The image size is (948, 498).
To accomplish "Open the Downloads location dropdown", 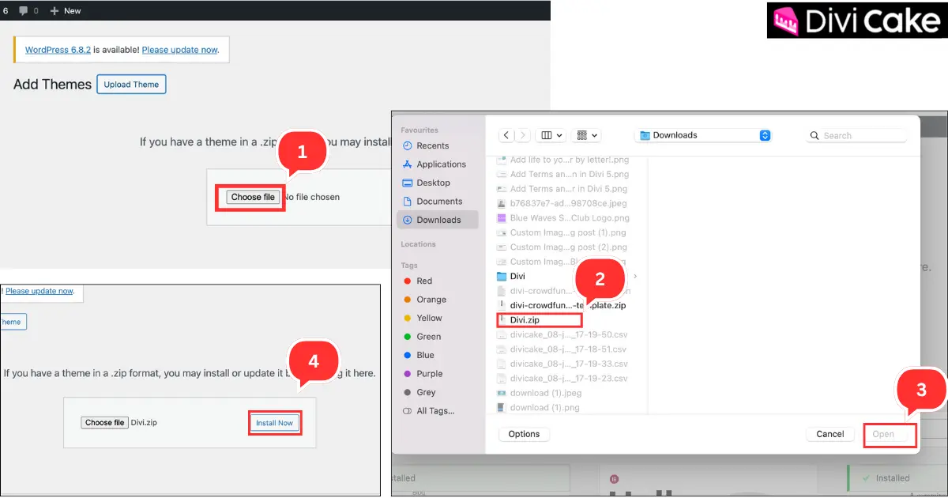I will coord(705,135).
